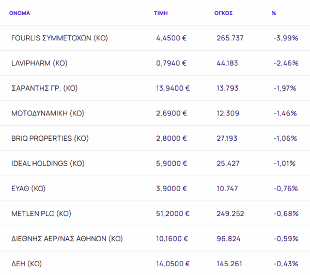The width and height of the screenshot is (310, 275).
Task: Select volume 13.793 in ΣΑΡΑΝΤΗΣ row
Action: point(227,88)
